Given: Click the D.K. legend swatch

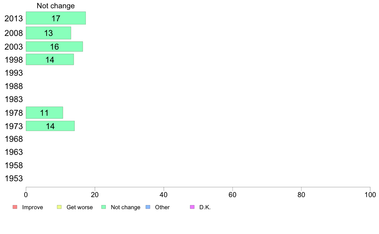Looking at the screenshot, I should 192,207.
